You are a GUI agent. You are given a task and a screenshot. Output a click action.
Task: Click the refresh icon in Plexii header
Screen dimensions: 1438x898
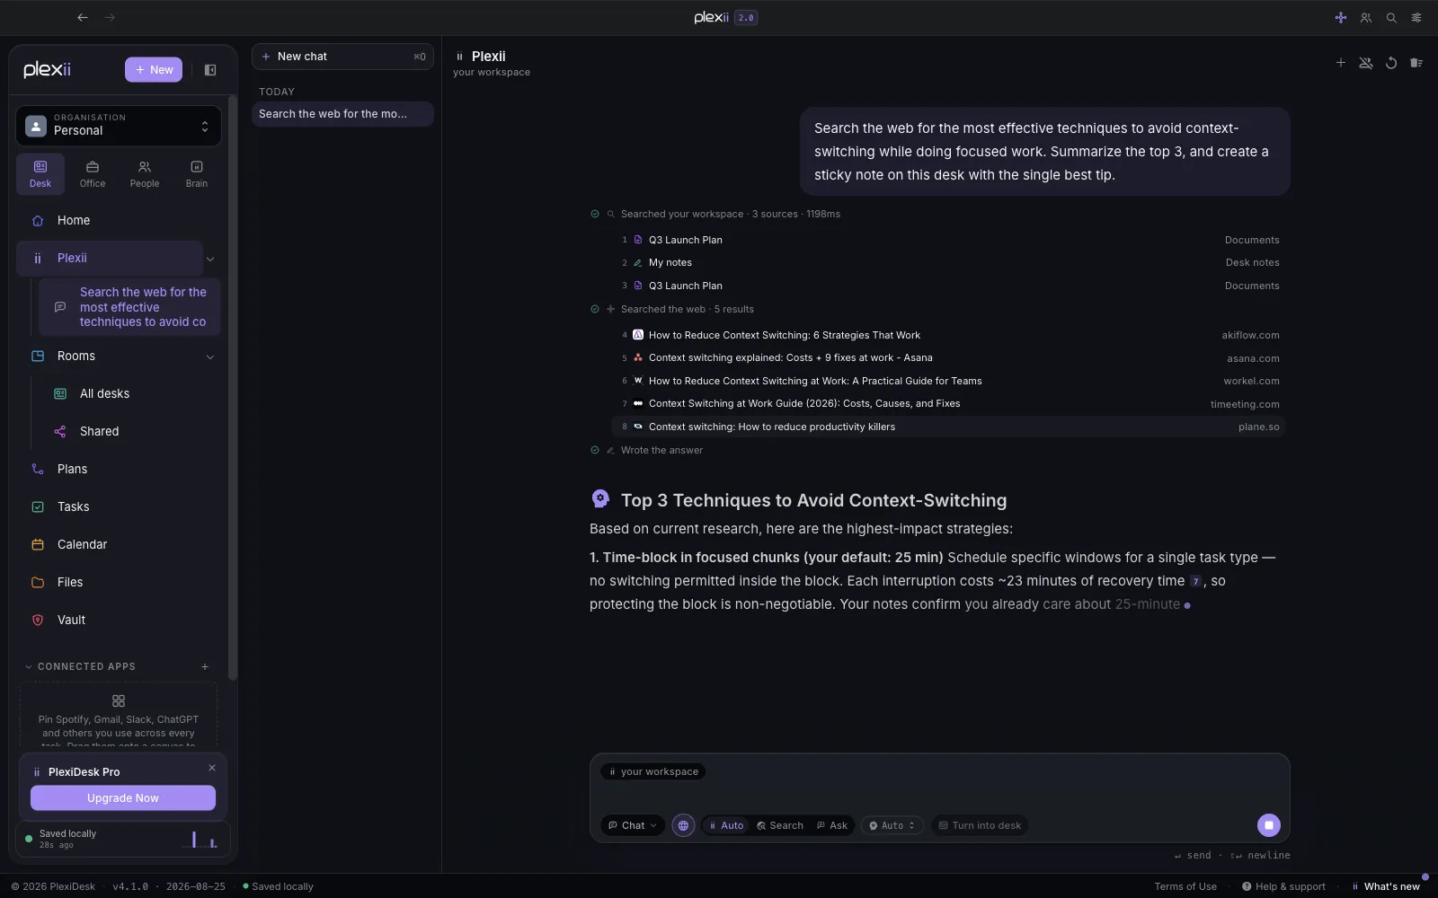click(x=1391, y=63)
